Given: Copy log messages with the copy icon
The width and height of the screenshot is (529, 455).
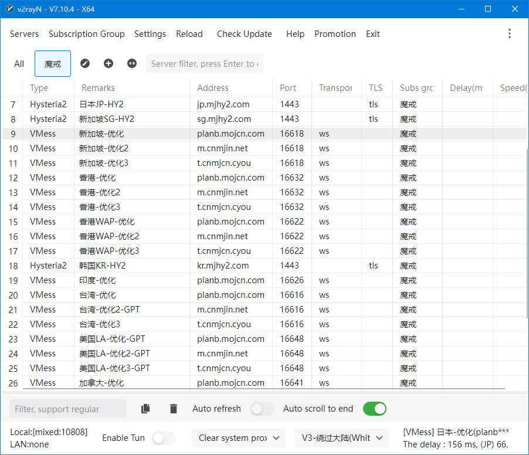Looking at the screenshot, I should [x=145, y=409].
